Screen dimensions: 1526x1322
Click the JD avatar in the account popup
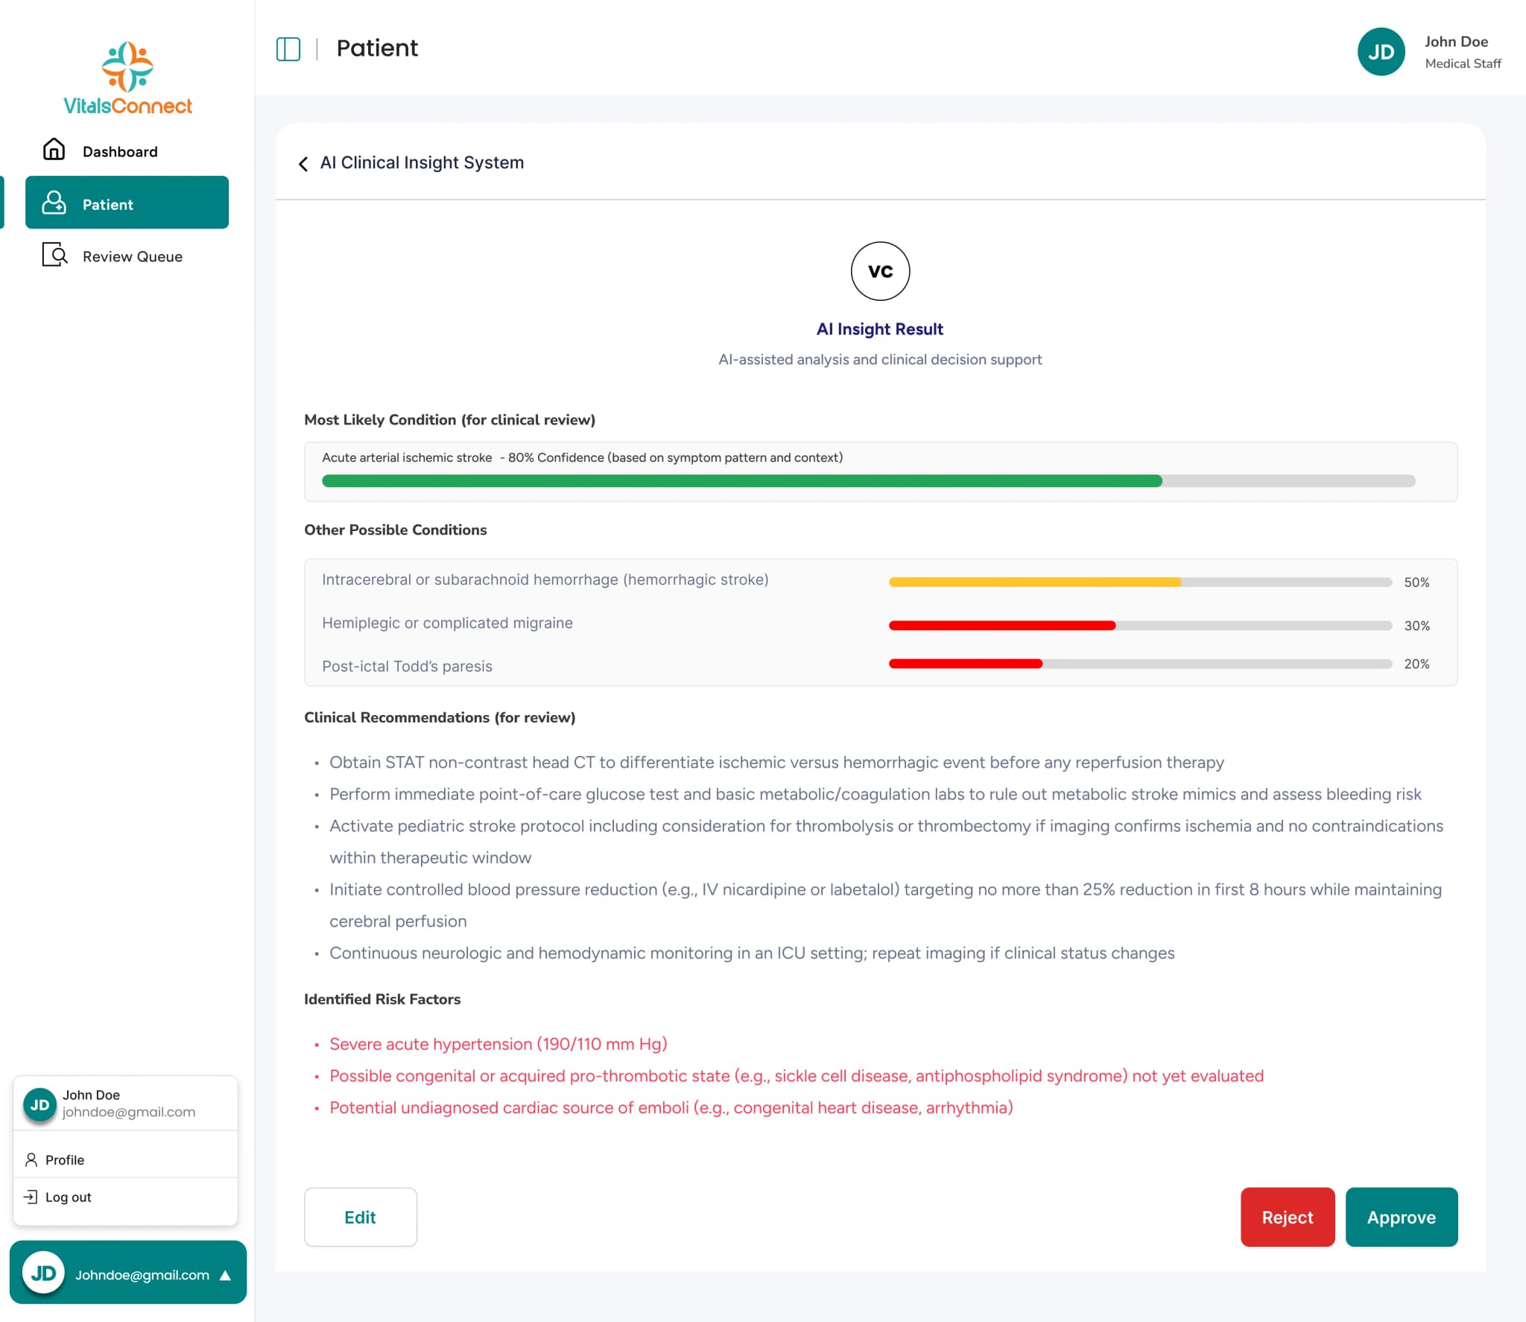(x=39, y=1105)
